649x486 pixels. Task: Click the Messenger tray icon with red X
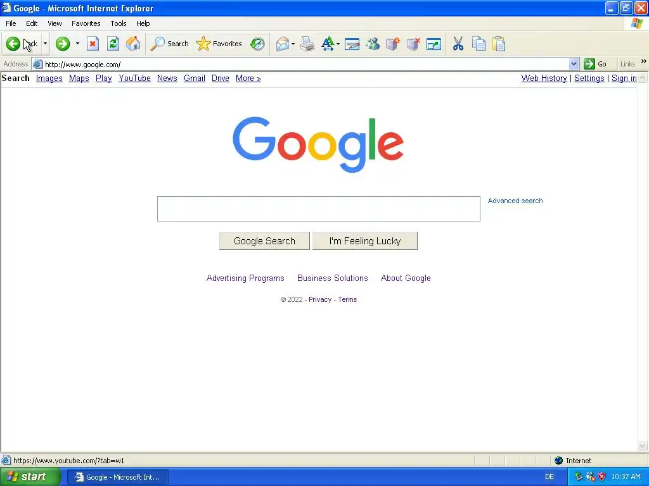(591, 477)
